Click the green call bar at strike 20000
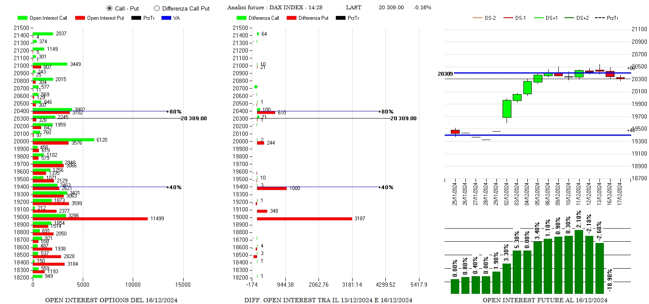649x304 pixels. coord(63,140)
